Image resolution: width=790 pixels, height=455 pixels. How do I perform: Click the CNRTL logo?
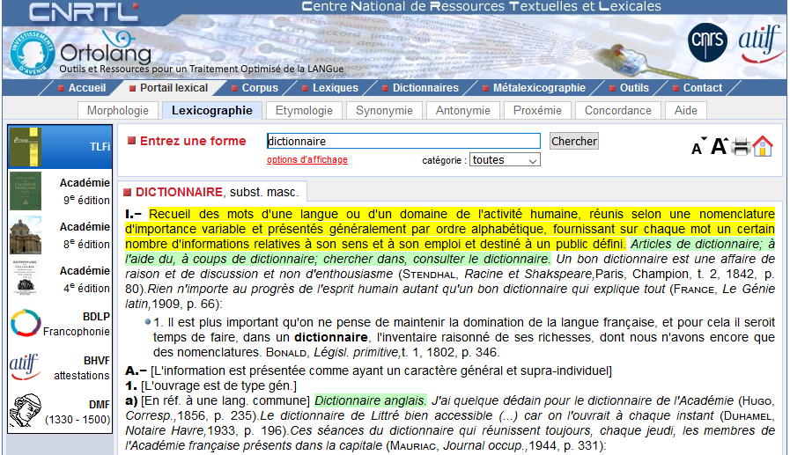pyautogui.click(x=84, y=12)
